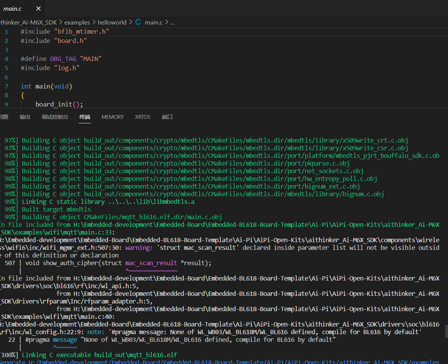
Task: Switch to the 端口 panel tab
Action: tap(167, 117)
